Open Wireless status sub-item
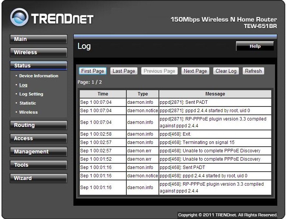 pyautogui.click(x=28, y=112)
